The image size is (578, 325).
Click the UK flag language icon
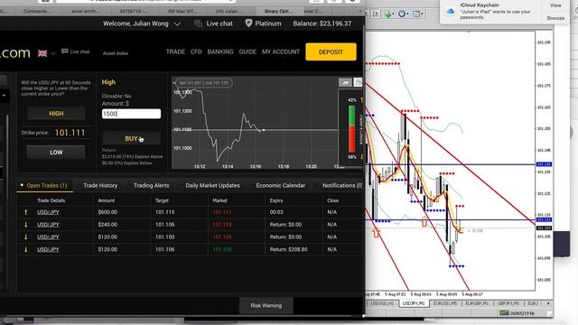42,53
